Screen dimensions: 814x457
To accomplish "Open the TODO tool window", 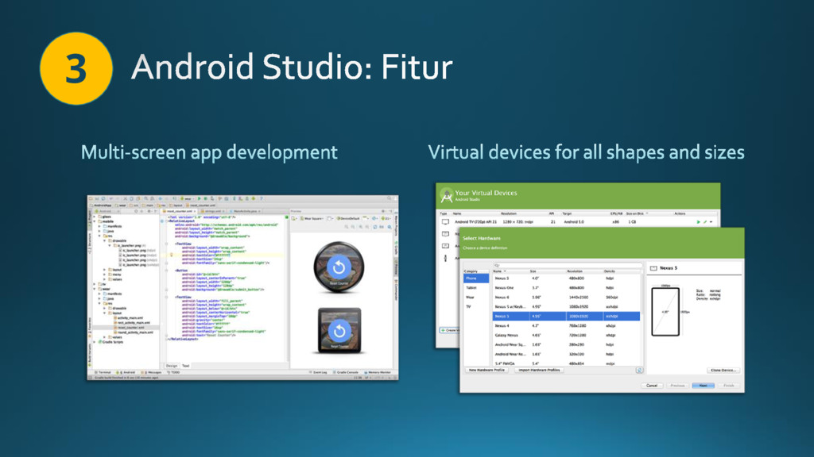I will [x=173, y=372].
